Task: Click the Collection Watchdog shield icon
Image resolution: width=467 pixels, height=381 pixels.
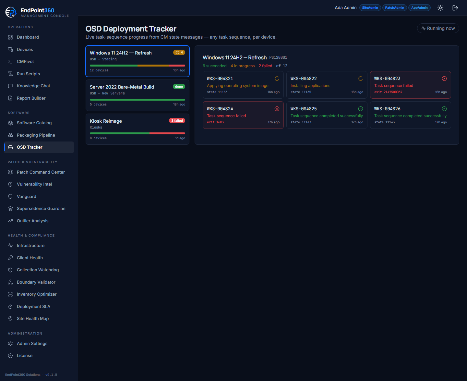Action: 10,270
